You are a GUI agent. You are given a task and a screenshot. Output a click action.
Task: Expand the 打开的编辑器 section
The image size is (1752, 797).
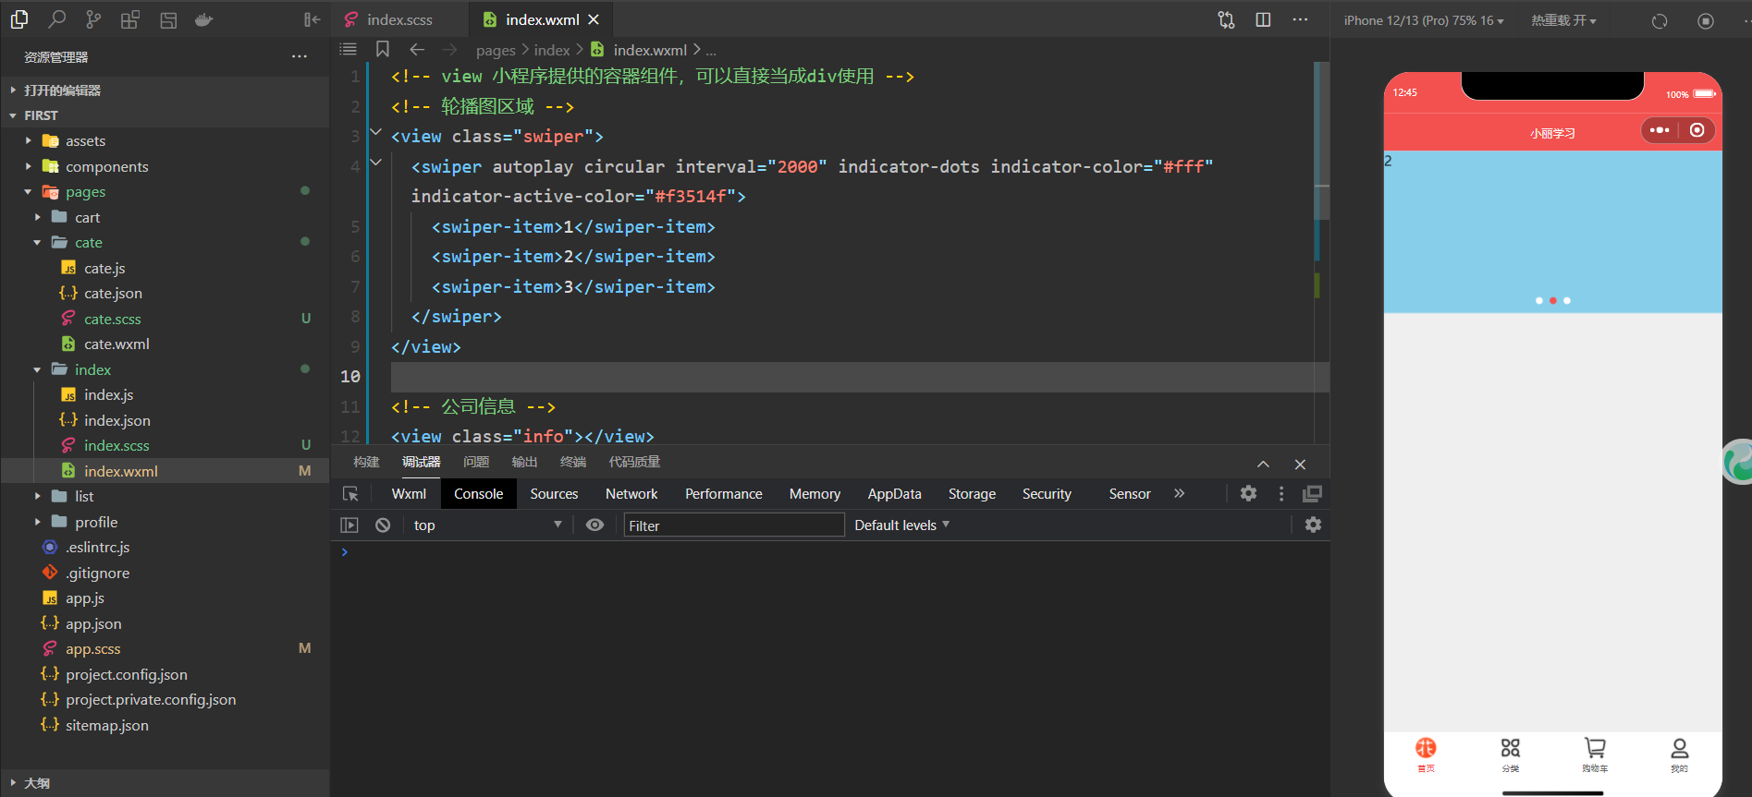point(165,90)
